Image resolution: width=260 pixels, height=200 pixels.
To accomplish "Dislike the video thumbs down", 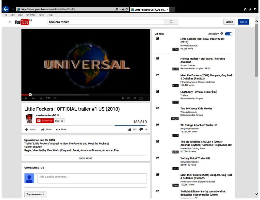I will point(141,129).
